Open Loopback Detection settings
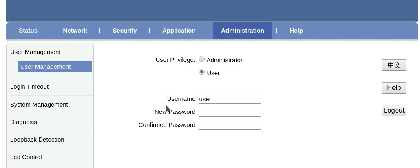This screenshot has height=168, width=420. coord(37,140)
